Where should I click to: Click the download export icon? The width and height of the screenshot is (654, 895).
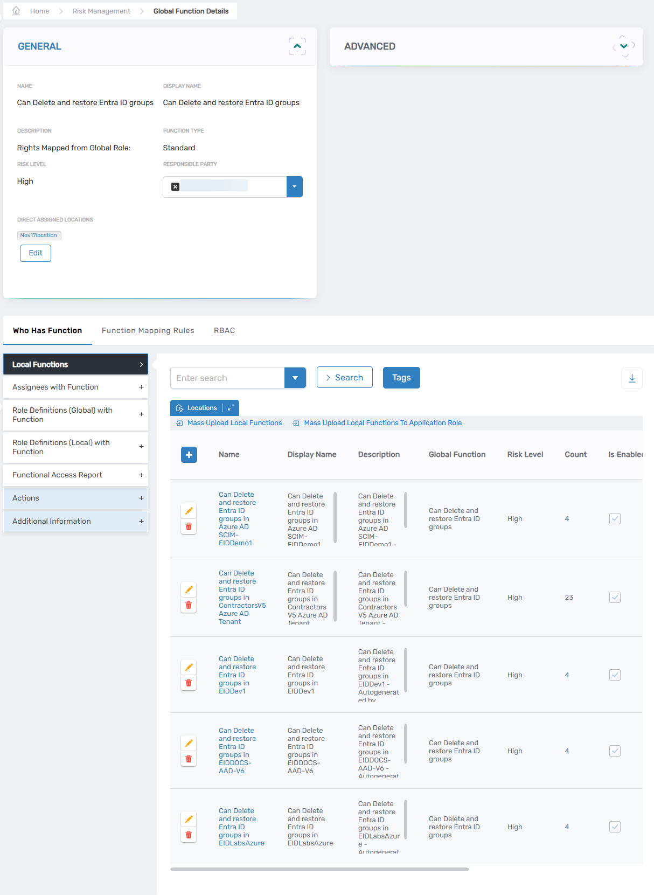[x=632, y=378]
